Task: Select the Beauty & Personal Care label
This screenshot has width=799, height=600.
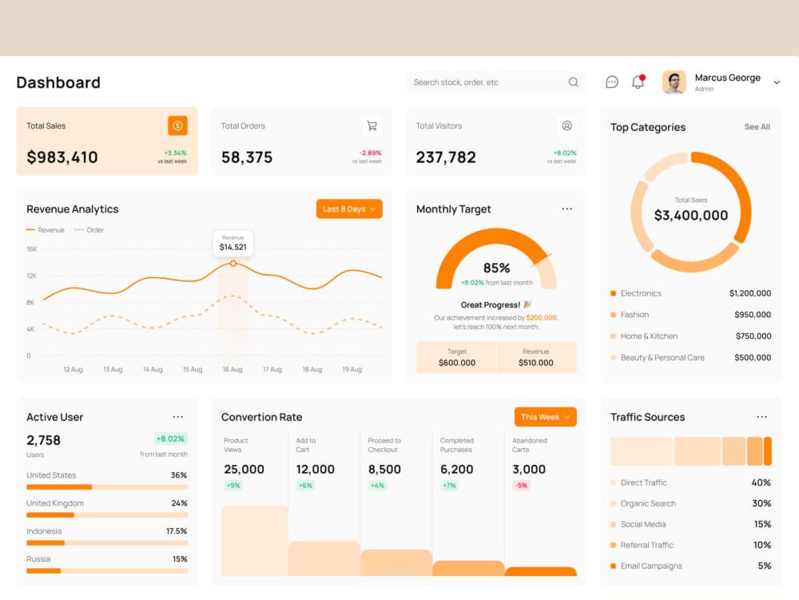Action: 662,358
